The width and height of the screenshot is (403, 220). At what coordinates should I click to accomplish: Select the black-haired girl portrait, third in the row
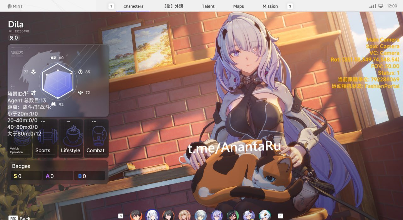[168, 216]
